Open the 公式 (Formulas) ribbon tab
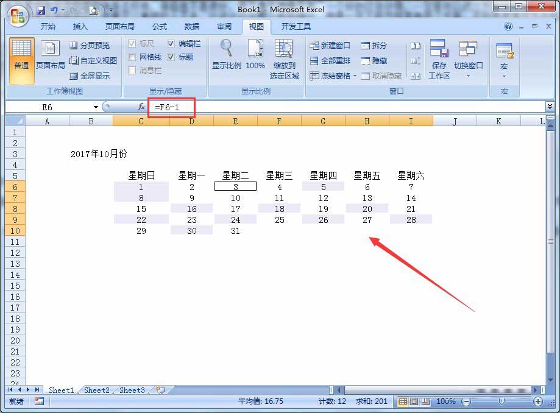Screen dimensions: 560x413 click(x=160, y=26)
